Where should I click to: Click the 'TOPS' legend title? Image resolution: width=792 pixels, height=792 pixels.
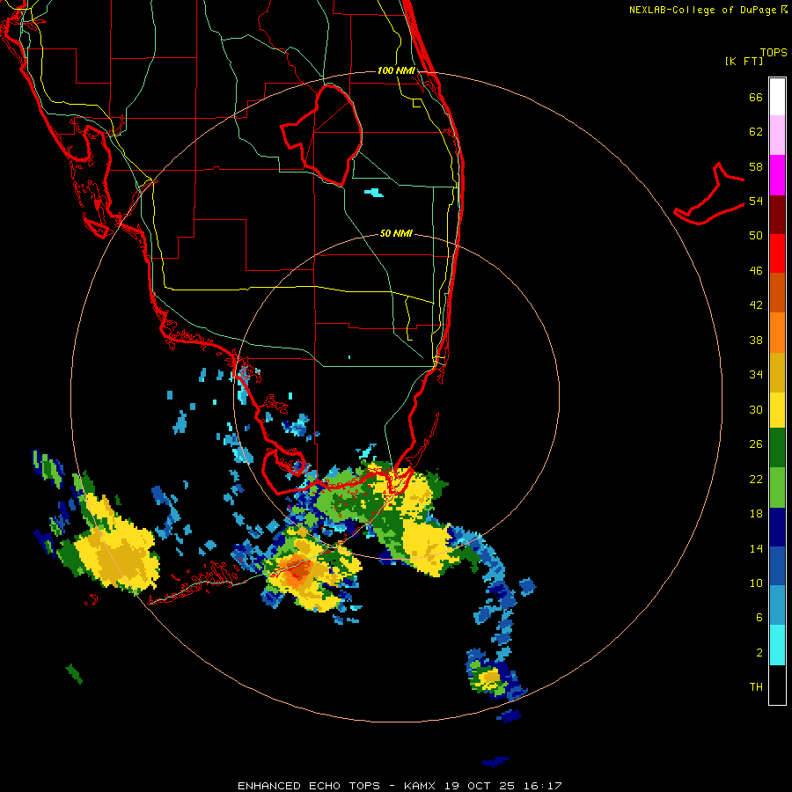point(774,53)
